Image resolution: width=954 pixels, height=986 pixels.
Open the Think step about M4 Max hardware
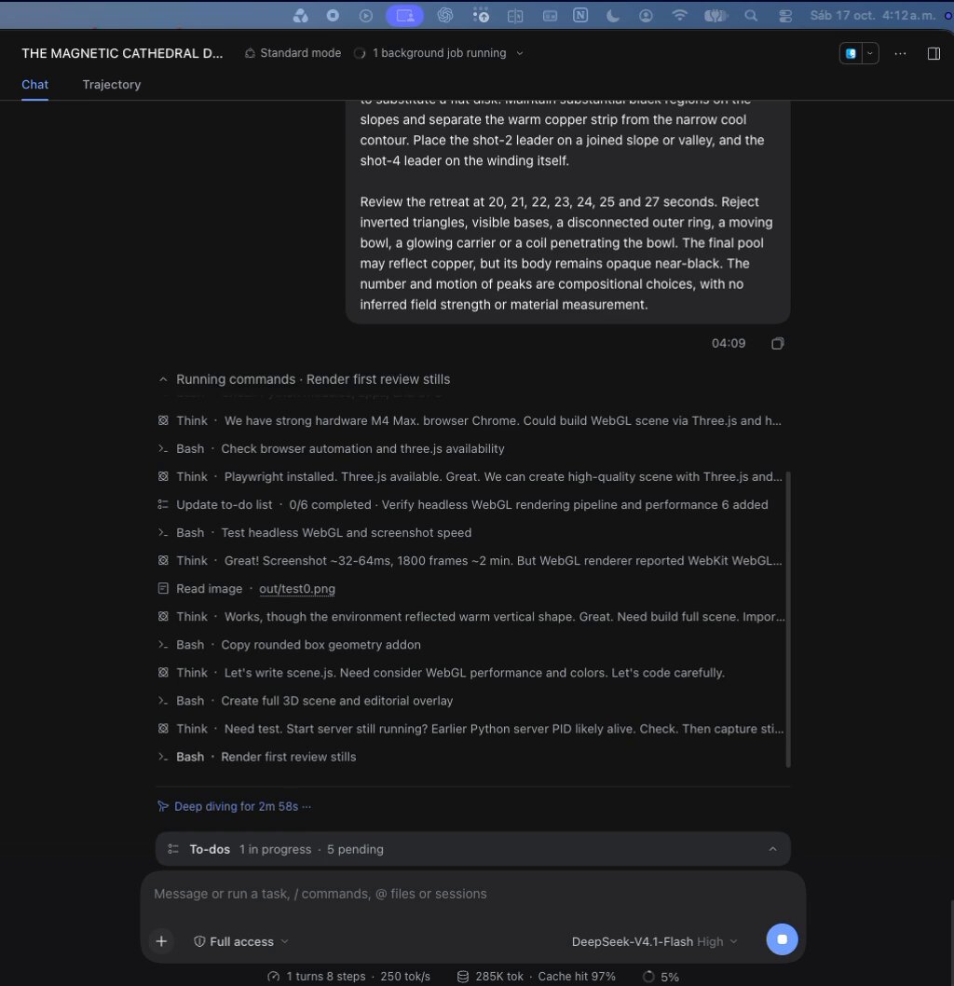point(470,420)
